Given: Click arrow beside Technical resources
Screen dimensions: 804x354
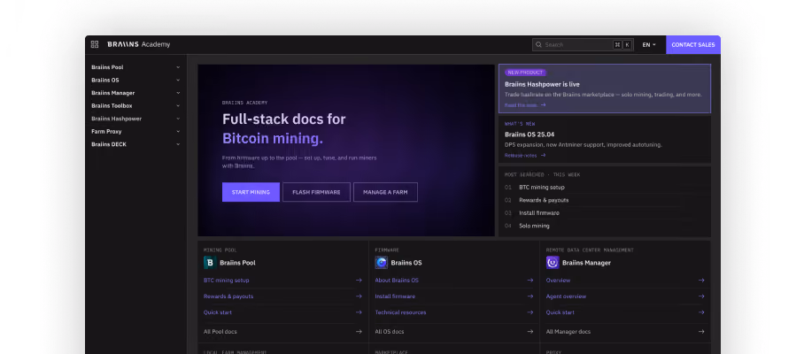Looking at the screenshot, I should tap(530, 312).
